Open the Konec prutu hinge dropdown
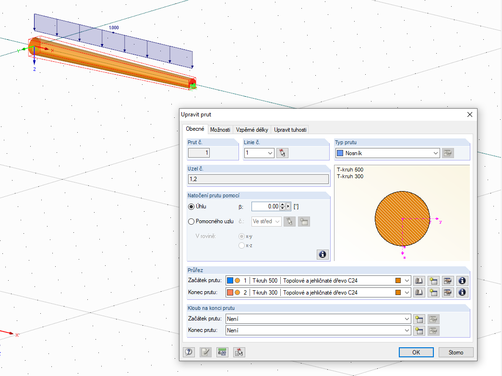The width and height of the screenshot is (502, 376). tap(406, 330)
